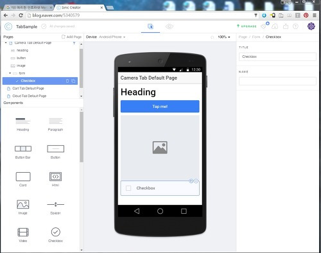Select the Spacer component
This screenshot has height=253, width=321.
point(55,207)
